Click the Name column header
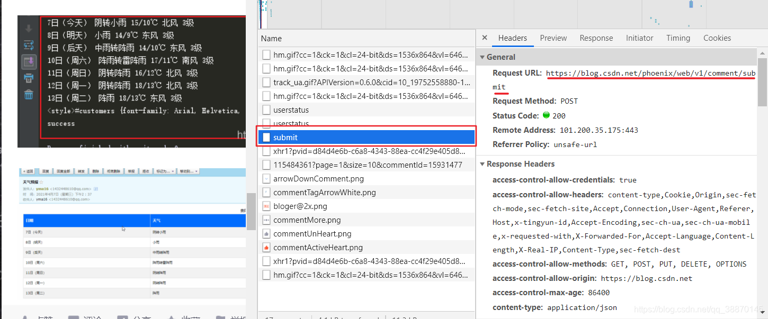The width and height of the screenshot is (768, 319). coord(367,39)
